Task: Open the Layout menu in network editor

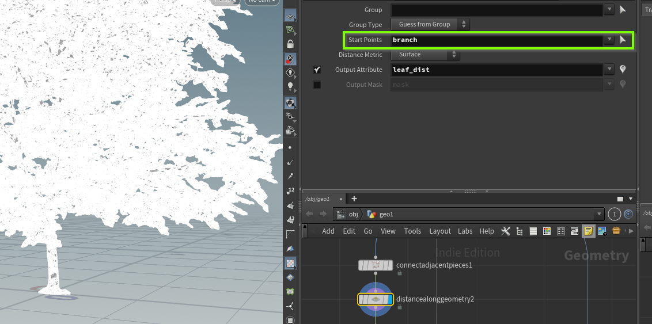Action: [x=439, y=231]
